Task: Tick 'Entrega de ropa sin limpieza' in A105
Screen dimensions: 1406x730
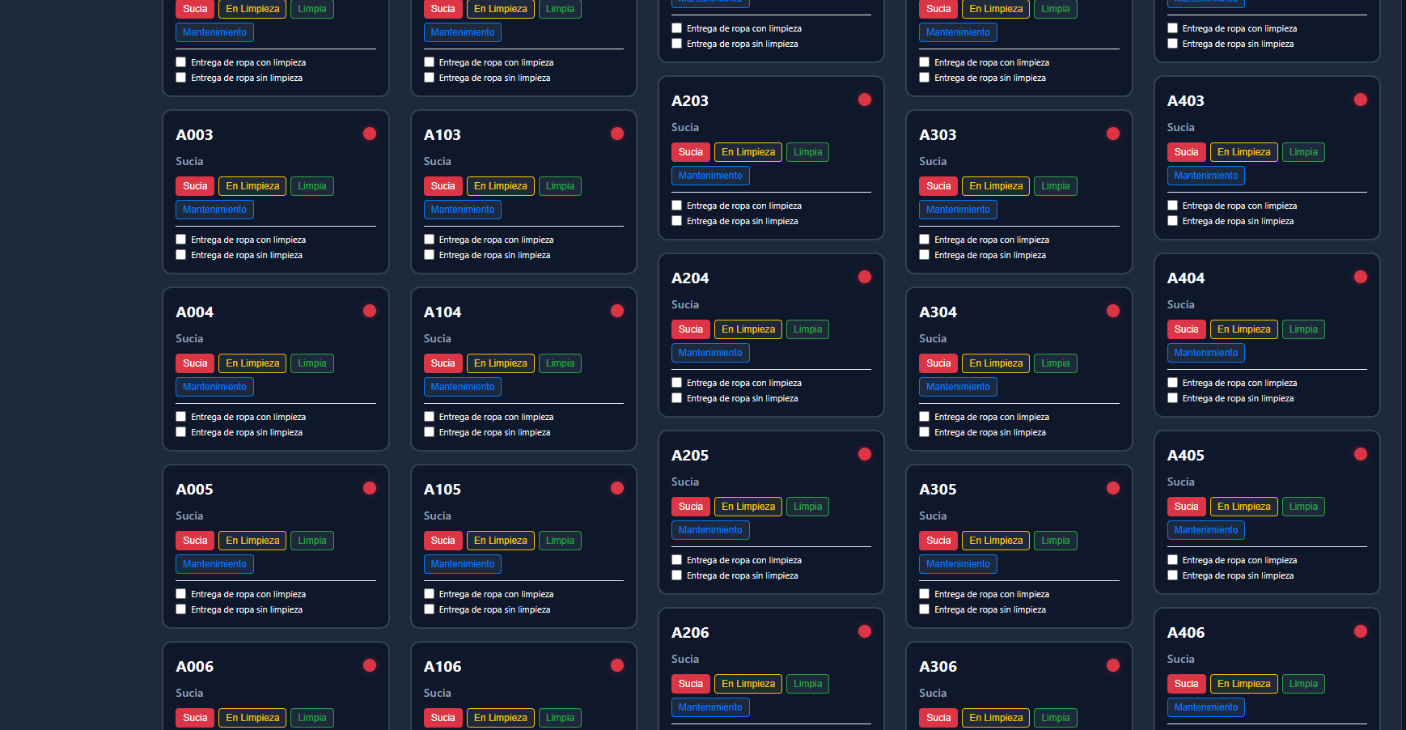Action: tap(430, 609)
